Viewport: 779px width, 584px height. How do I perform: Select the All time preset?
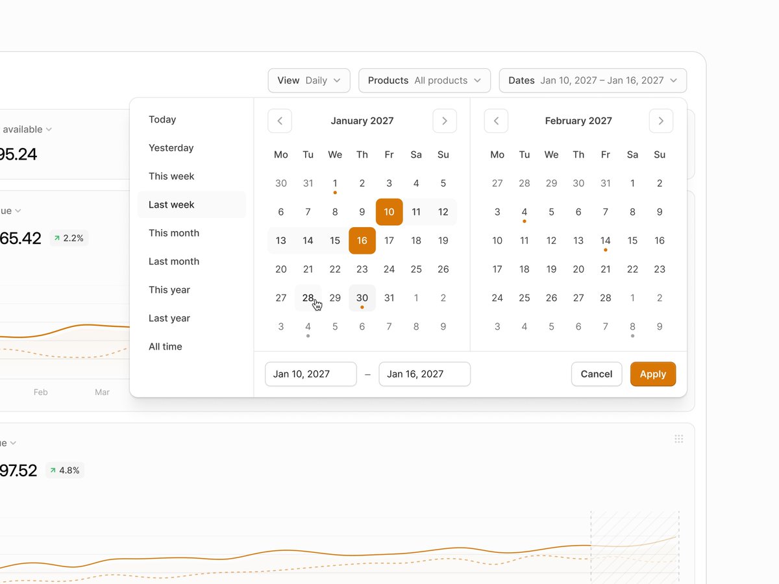(192, 347)
